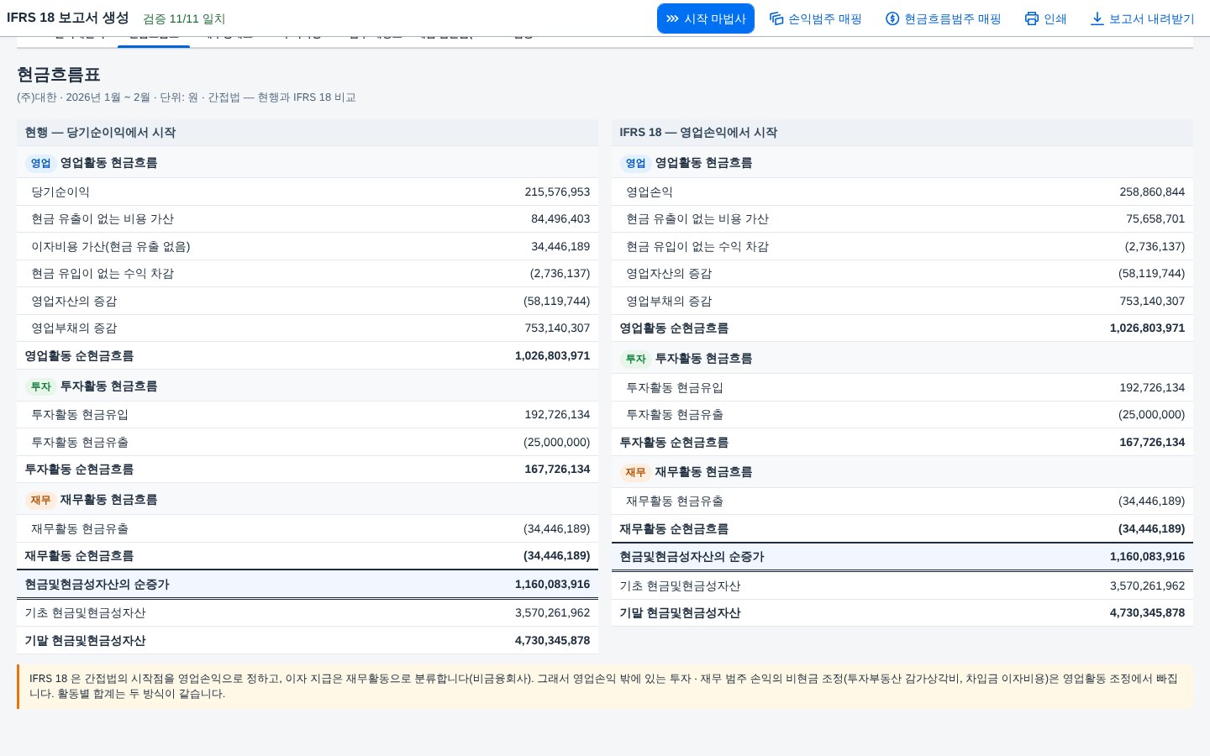Screen dimensions: 1210x756
Task: Click 기초 현금및현금성자산 label in the 현행 column
Action: pyautogui.click(x=85, y=612)
